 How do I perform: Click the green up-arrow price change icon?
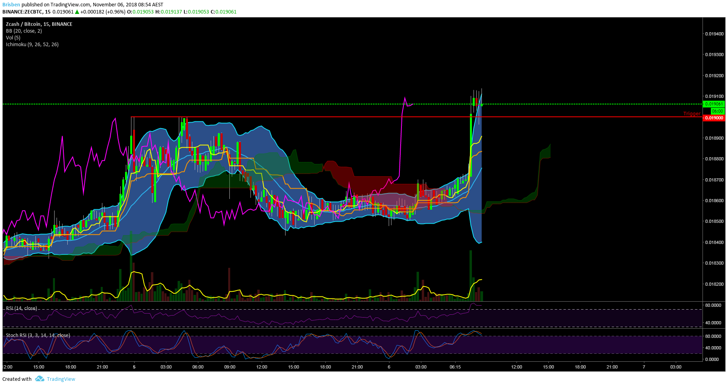click(77, 12)
